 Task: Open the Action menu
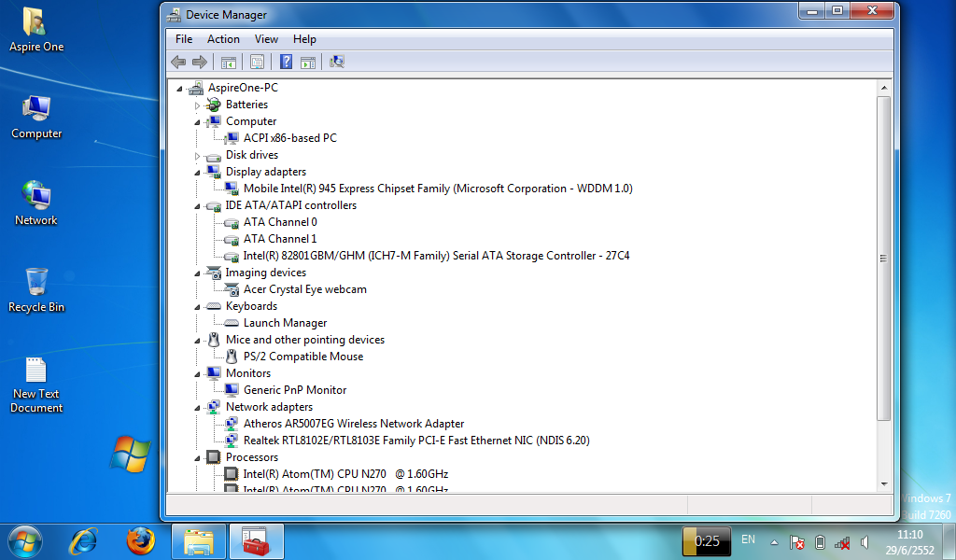pos(223,39)
